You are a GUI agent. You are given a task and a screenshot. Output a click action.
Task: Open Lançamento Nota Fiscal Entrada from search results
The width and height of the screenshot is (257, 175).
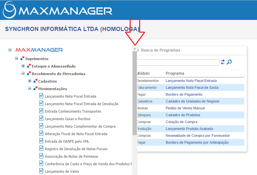click(x=191, y=81)
